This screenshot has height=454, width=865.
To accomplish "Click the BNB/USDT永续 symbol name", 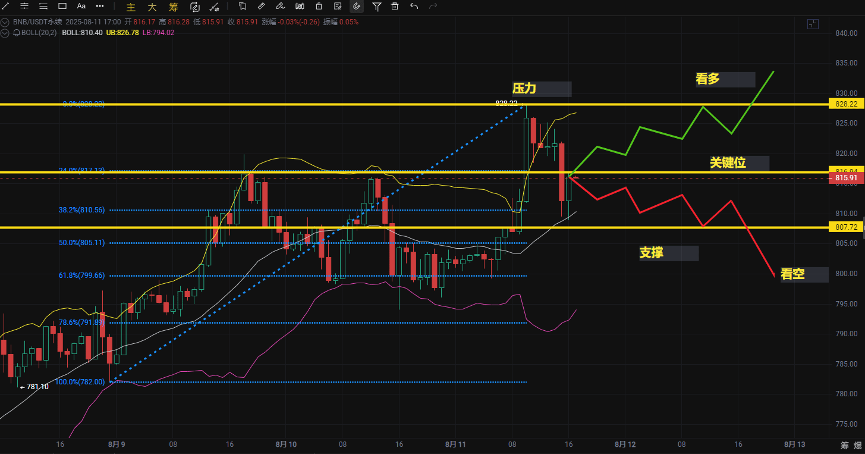I will point(37,22).
